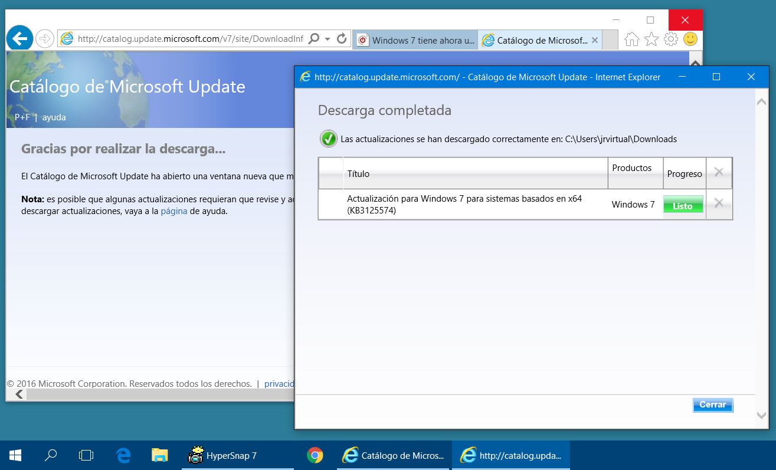Open the IE settings gear icon
The image size is (776, 470).
(670, 40)
